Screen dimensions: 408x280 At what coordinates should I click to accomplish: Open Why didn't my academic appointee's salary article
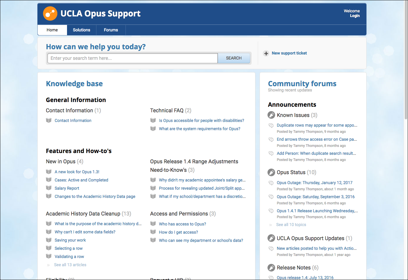point(202,180)
